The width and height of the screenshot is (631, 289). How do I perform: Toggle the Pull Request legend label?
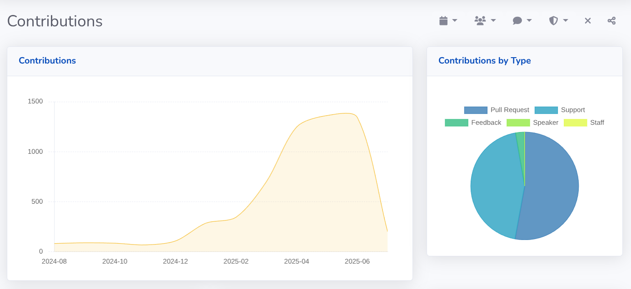click(510, 110)
